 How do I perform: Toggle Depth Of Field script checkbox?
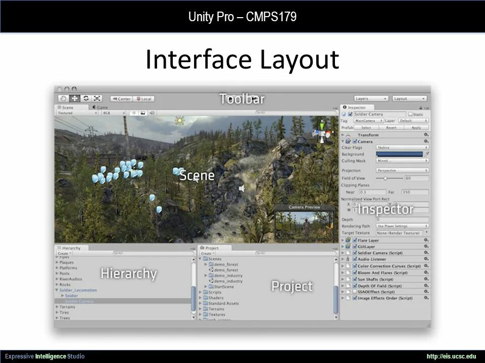point(355,286)
